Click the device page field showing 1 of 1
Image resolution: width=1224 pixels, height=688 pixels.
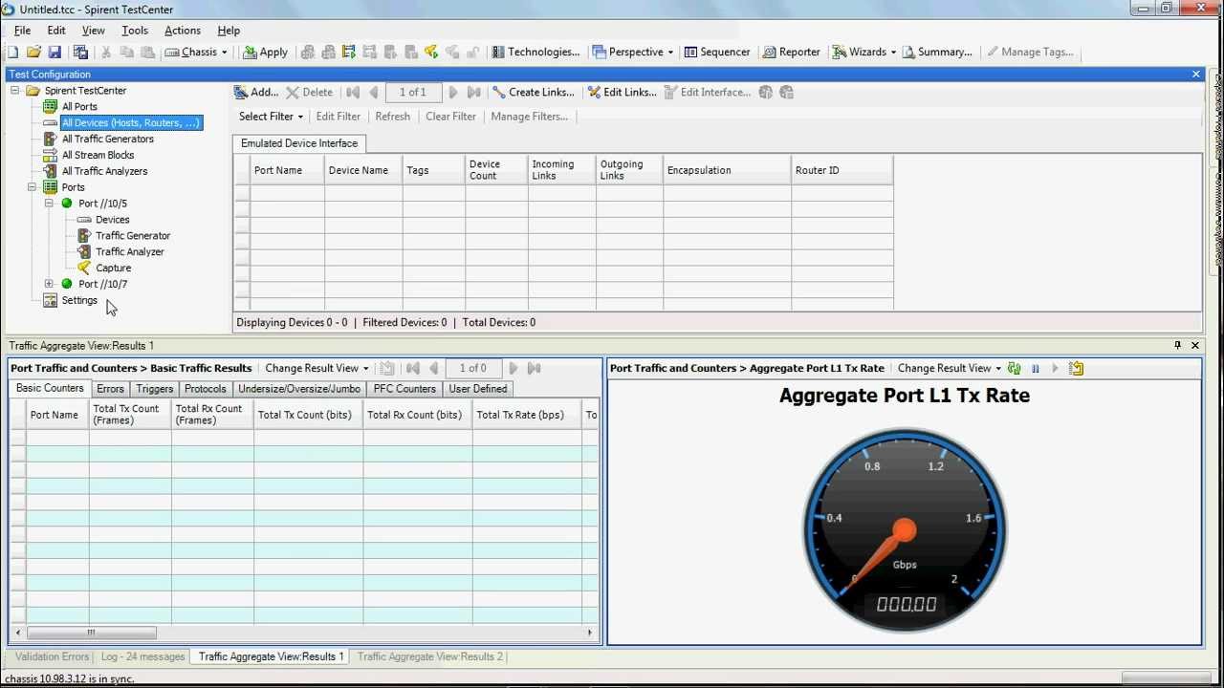pos(413,92)
